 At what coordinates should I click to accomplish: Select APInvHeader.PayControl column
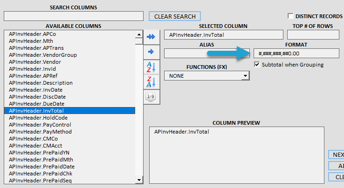(70, 125)
